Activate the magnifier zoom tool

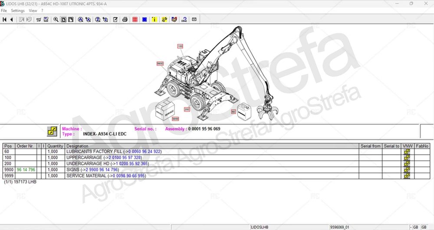(56, 20)
